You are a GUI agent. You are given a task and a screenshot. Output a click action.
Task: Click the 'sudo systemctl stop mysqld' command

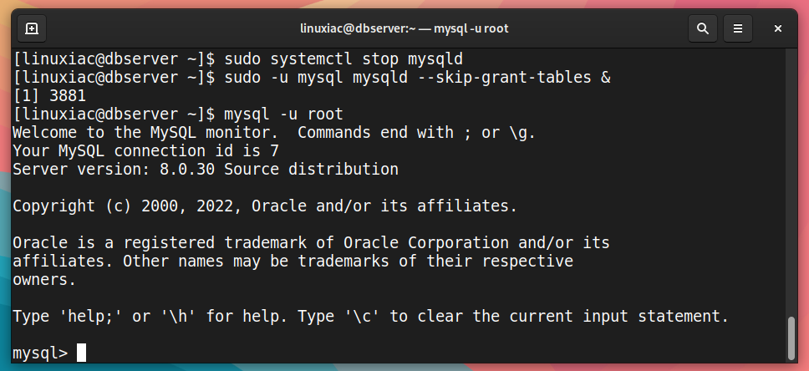tap(343, 58)
